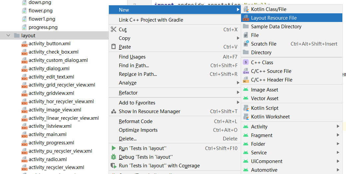Click the Image Asset android icon
The height and width of the screenshot is (174, 346).
pyautogui.click(x=246, y=90)
